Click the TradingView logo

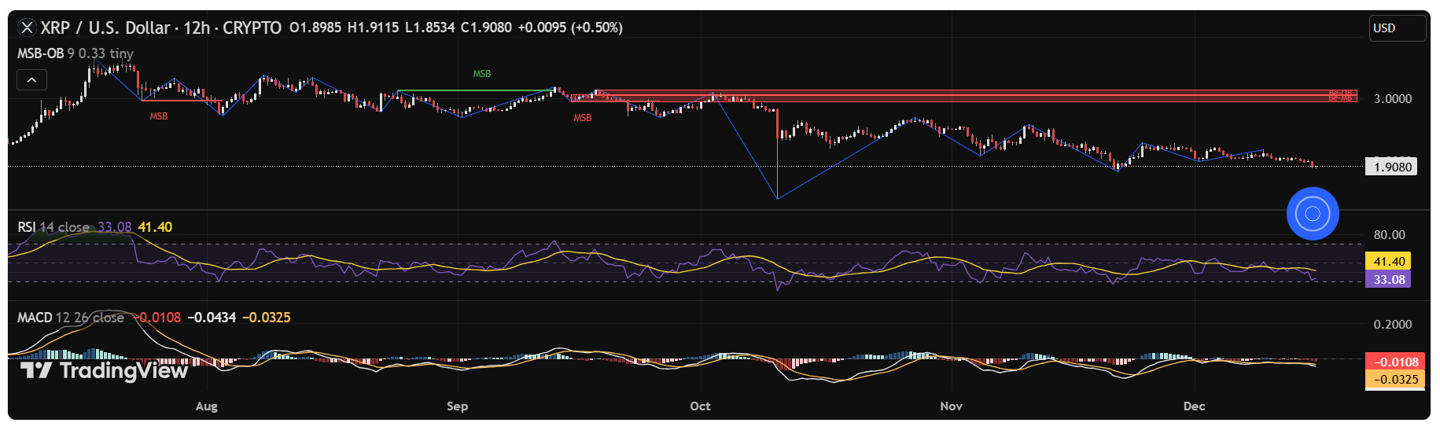pyautogui.click(x=104, y=370)
